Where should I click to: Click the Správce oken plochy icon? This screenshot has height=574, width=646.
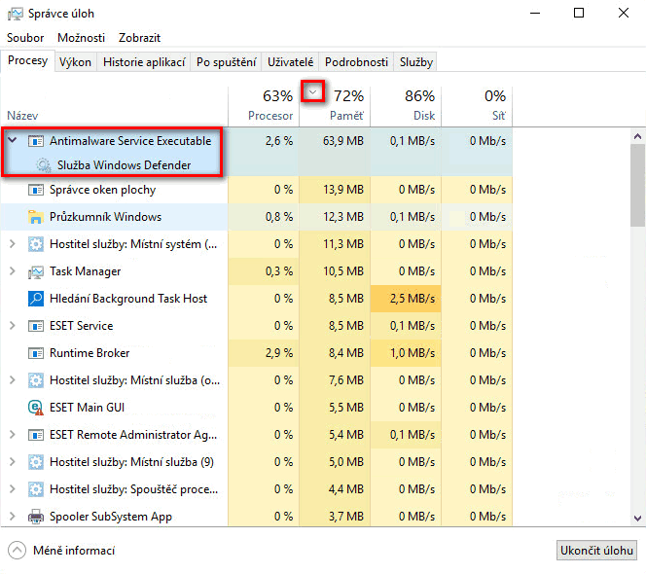pyautogui.click(x=36, y=190)
